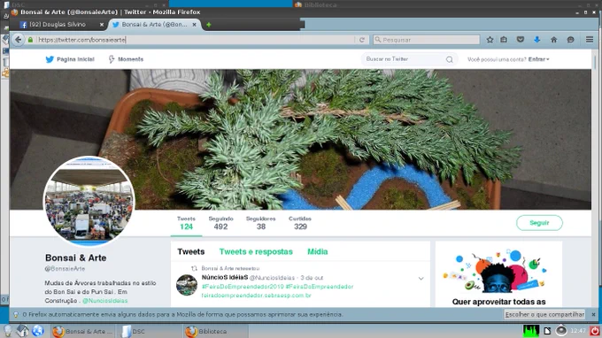The image size is (602, 338).
Task: Reload the page with the refresh icon
Action: [x=362, y=40]
